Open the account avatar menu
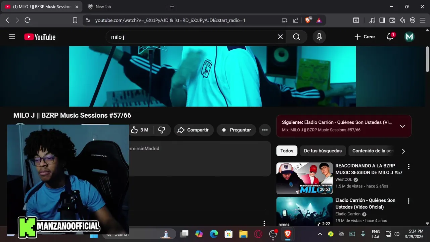The height and width of the screenshot is (242, 430). pos(409,37)
